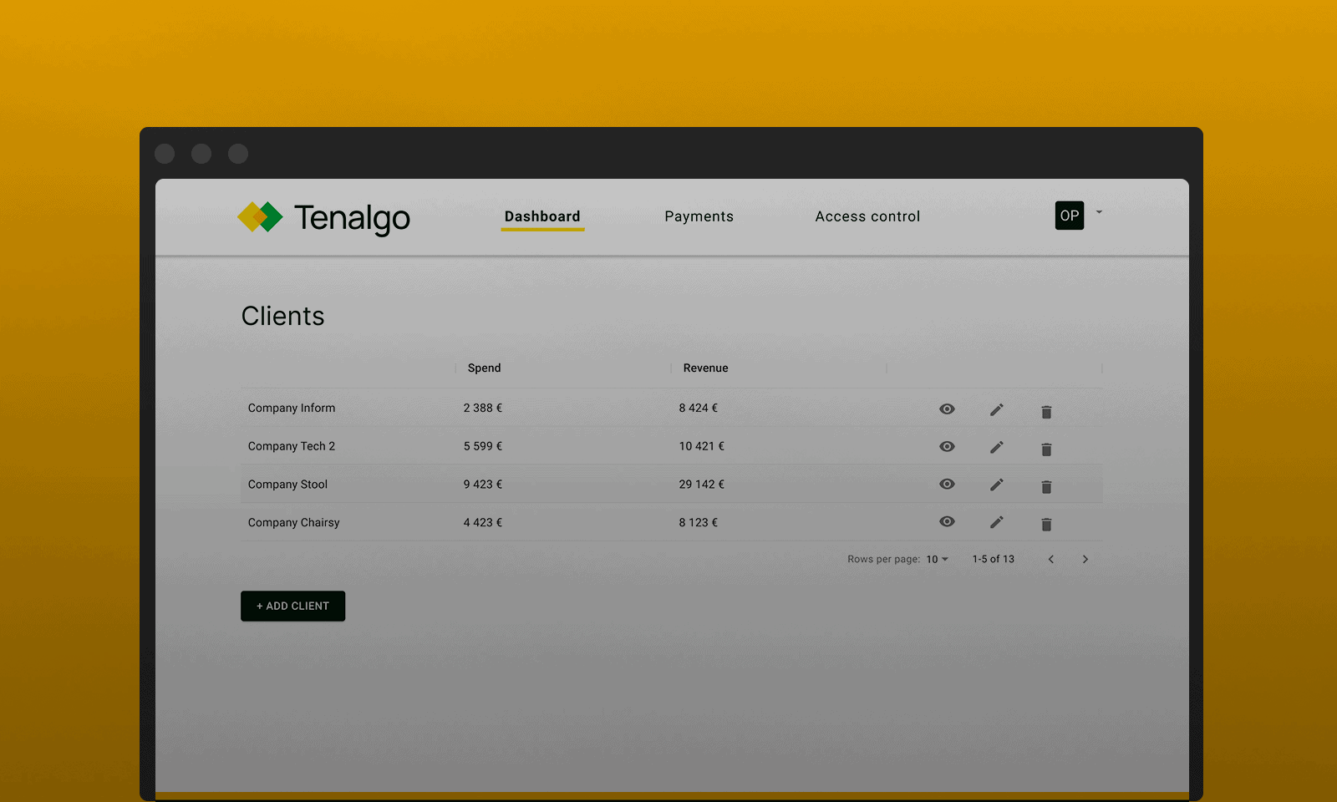The height and width of the screenshot is (802, 1337).
Task: Edit Company Inform with pencil icon
Action: click(x=997, y=409)
